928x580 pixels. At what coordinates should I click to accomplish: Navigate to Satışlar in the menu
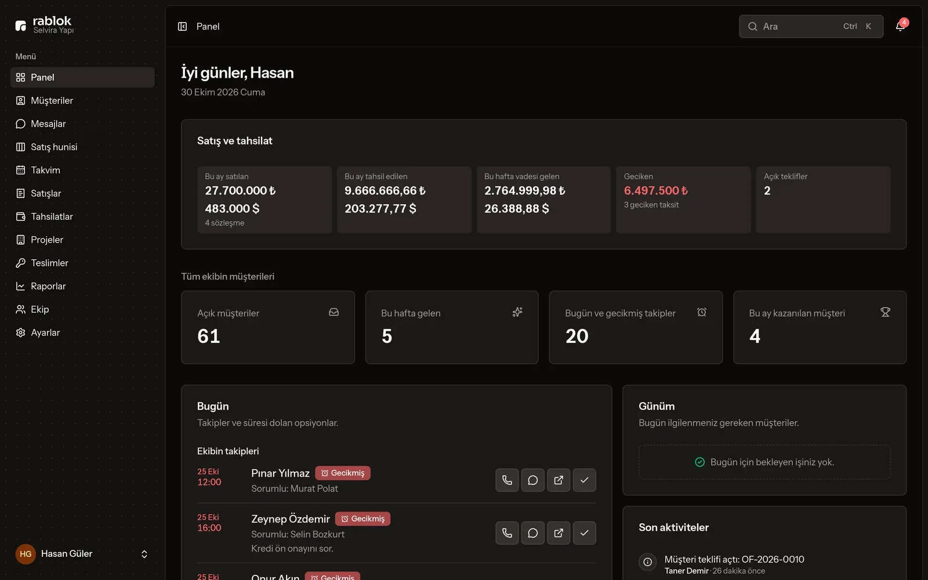coord(82,193)
